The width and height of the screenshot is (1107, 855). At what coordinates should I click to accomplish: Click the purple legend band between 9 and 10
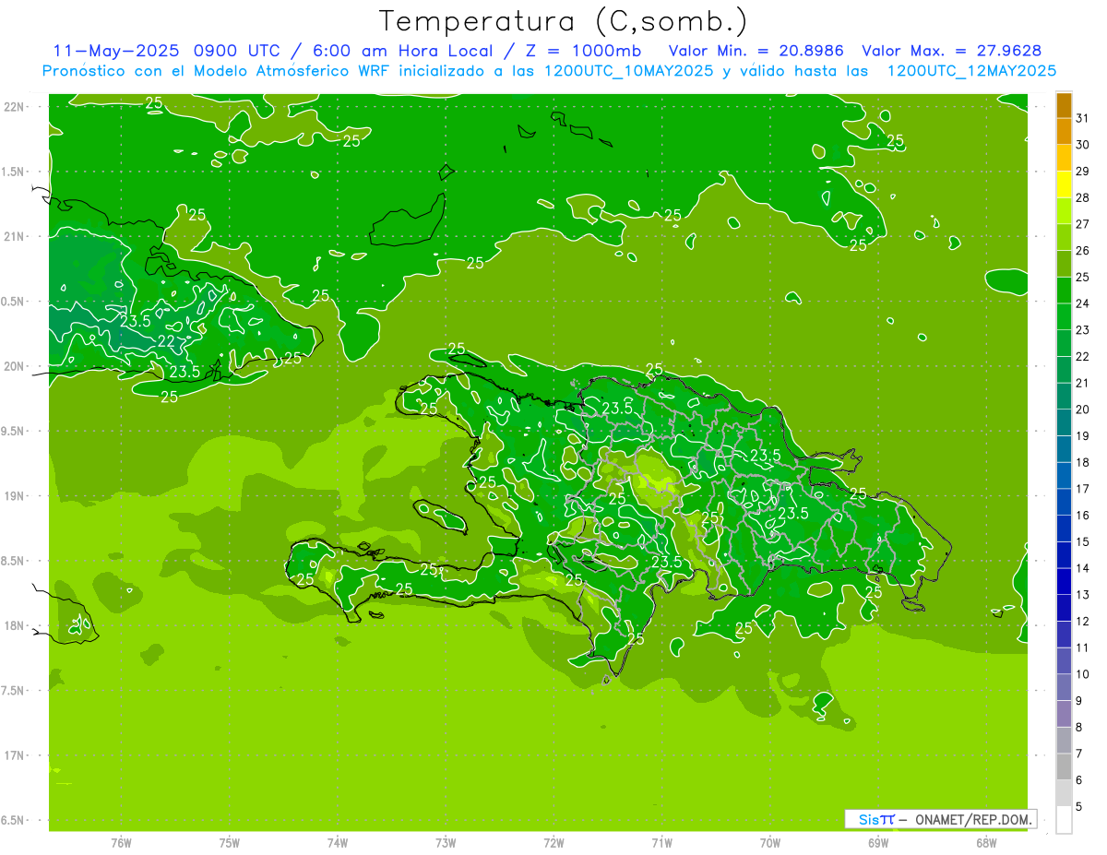pyautogui.click(x=1064, y=687)
